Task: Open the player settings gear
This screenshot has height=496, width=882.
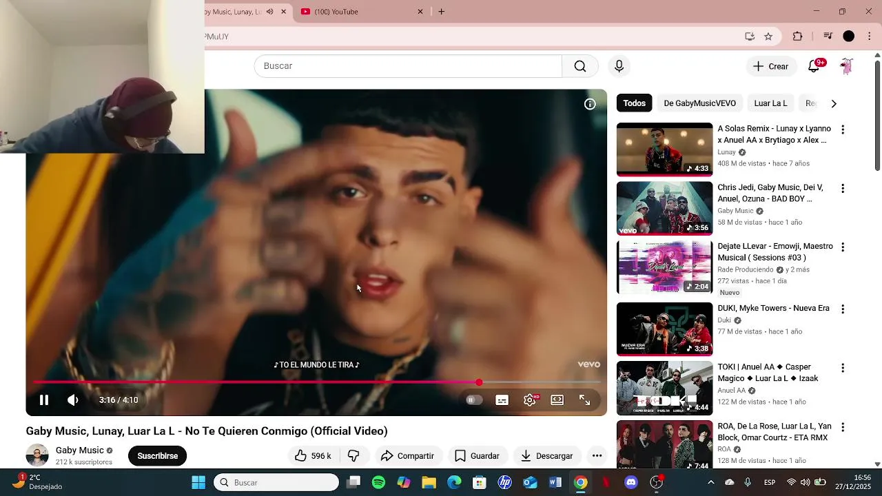Action: (x=530, y=400)
